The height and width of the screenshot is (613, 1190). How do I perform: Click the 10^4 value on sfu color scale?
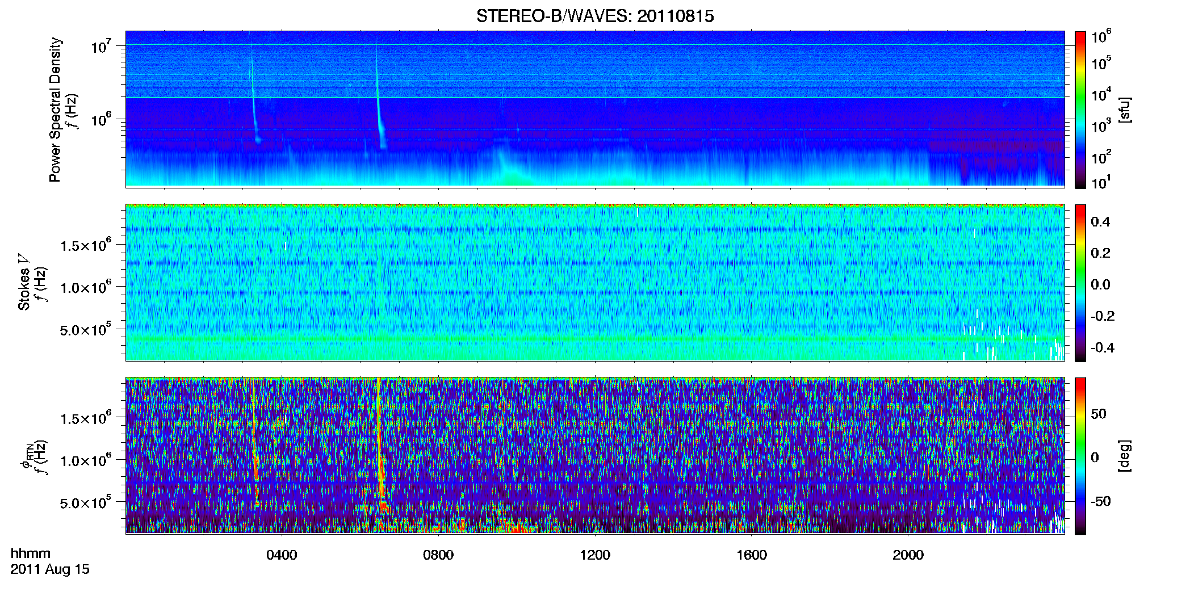1101,94
